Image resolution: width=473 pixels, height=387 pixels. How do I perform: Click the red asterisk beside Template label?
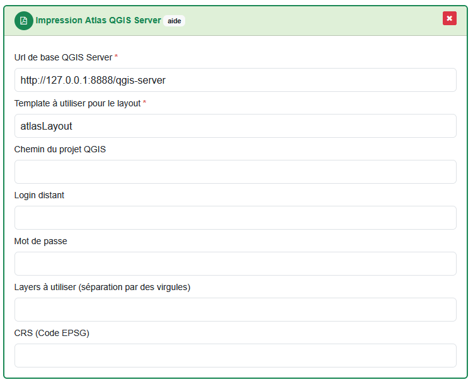coord(144,103)
